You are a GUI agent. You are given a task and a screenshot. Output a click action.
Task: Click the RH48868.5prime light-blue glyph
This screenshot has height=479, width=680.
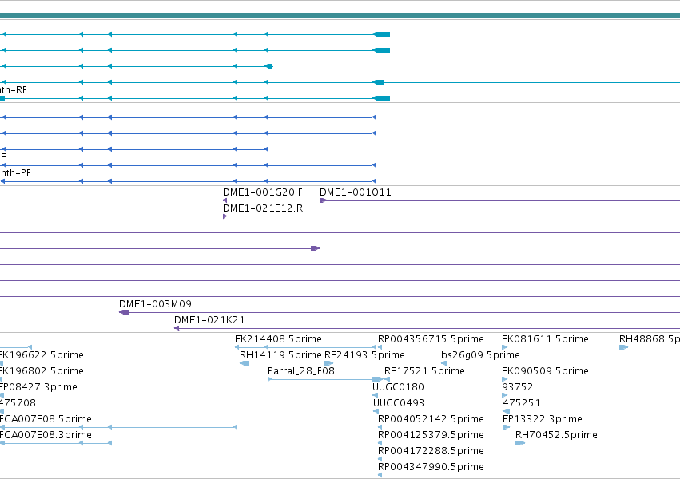pyautogui.click(x=623, y=347)
